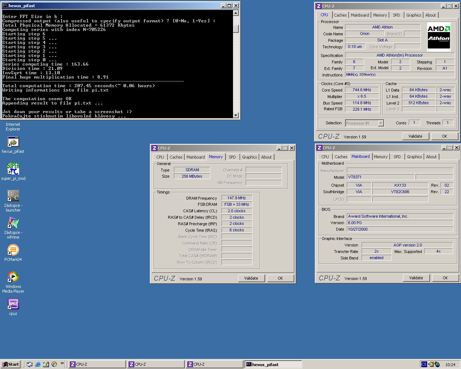Click OK in the CPU window
This screenshot has width=461, height=369.
click(x=444, y=136)
